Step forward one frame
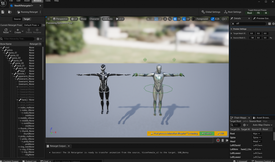Screen dimensions: 275x162 [227, 140]
